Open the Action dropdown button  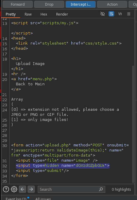pyautogui.click(x=112, y=4)
